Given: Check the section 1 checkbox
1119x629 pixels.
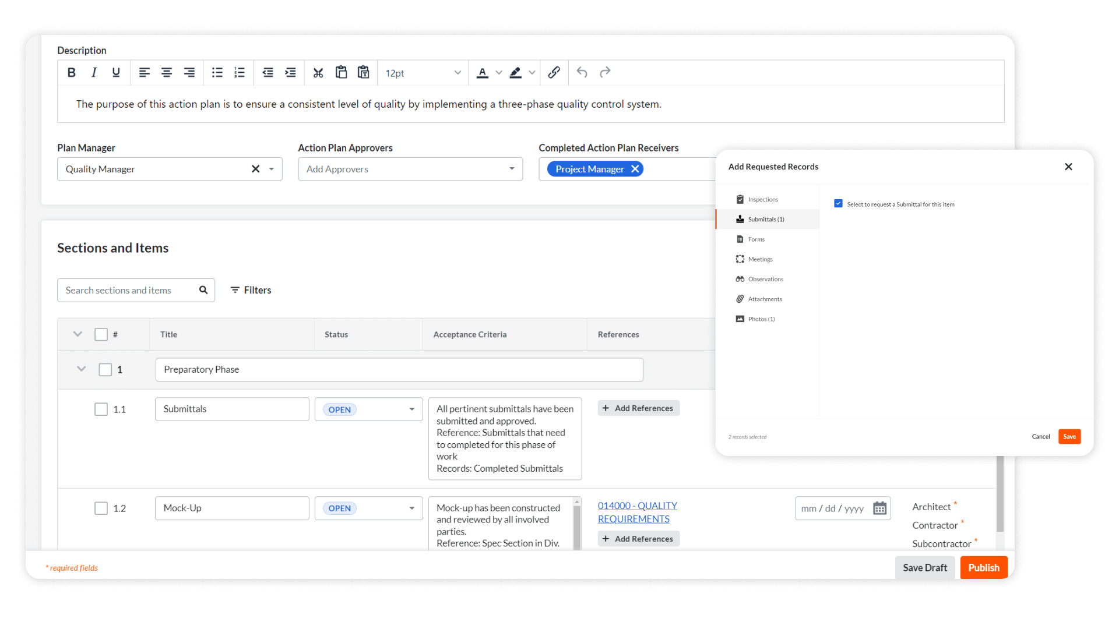Looking at the screenshot, I should coord(105,370).
